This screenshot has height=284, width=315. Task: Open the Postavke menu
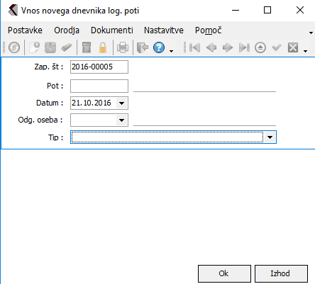(x=25, y=30)
